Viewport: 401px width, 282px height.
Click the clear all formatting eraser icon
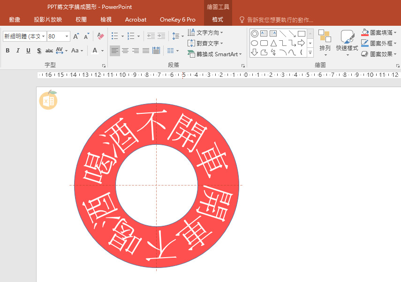100,36
